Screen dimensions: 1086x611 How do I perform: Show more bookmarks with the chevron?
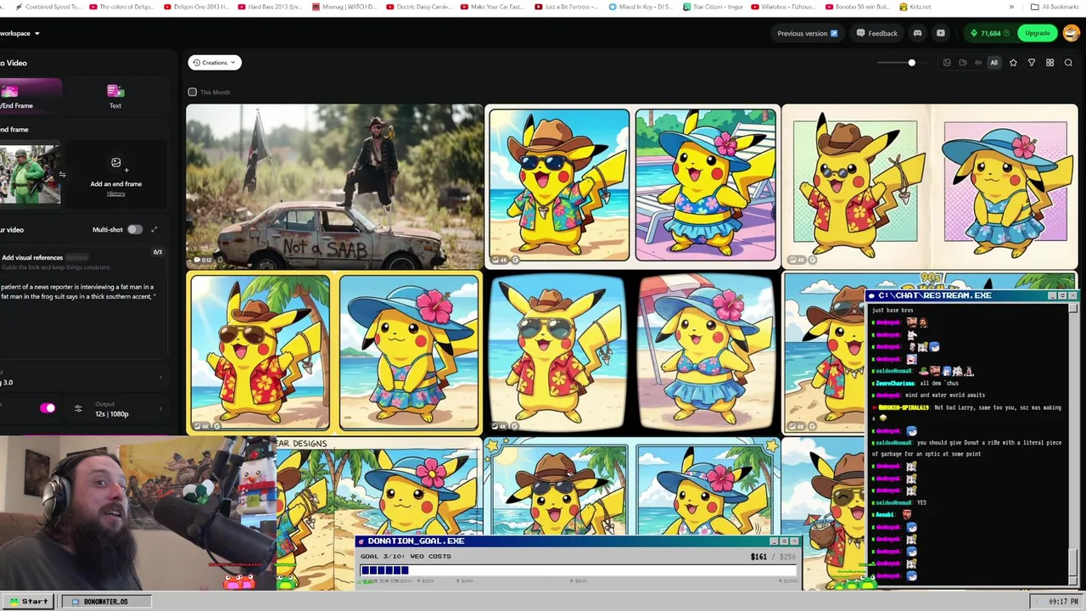coord(1011,7)
